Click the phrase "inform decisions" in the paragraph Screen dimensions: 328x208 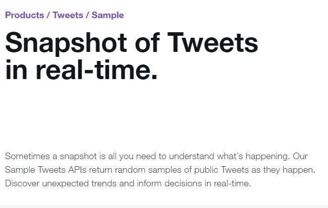[x=159, y=183]
